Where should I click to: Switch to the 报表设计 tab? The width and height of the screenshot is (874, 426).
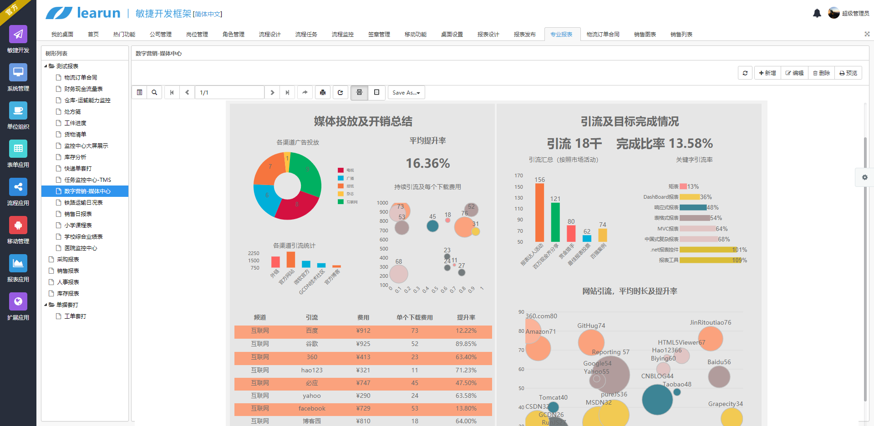tap(488, 35)
